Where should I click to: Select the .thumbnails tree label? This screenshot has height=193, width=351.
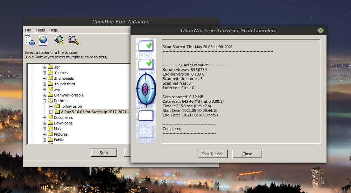(x=64, y=78)
